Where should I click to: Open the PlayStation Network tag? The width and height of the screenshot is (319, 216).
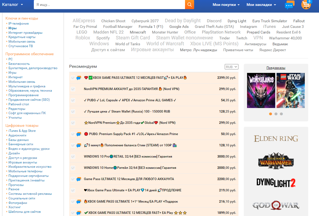click(x=221, y=32)
